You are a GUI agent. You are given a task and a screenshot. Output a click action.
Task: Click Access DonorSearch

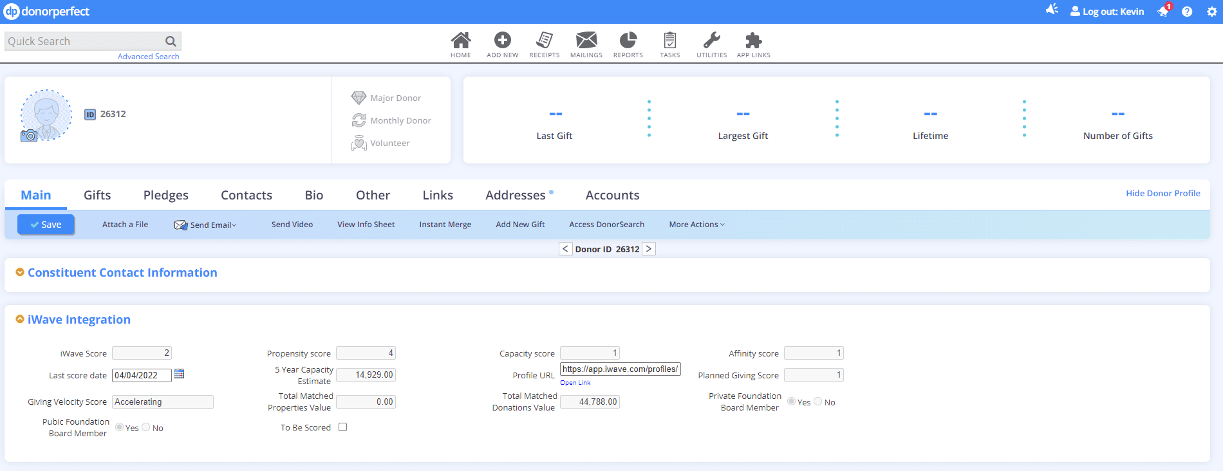(607, 225)
